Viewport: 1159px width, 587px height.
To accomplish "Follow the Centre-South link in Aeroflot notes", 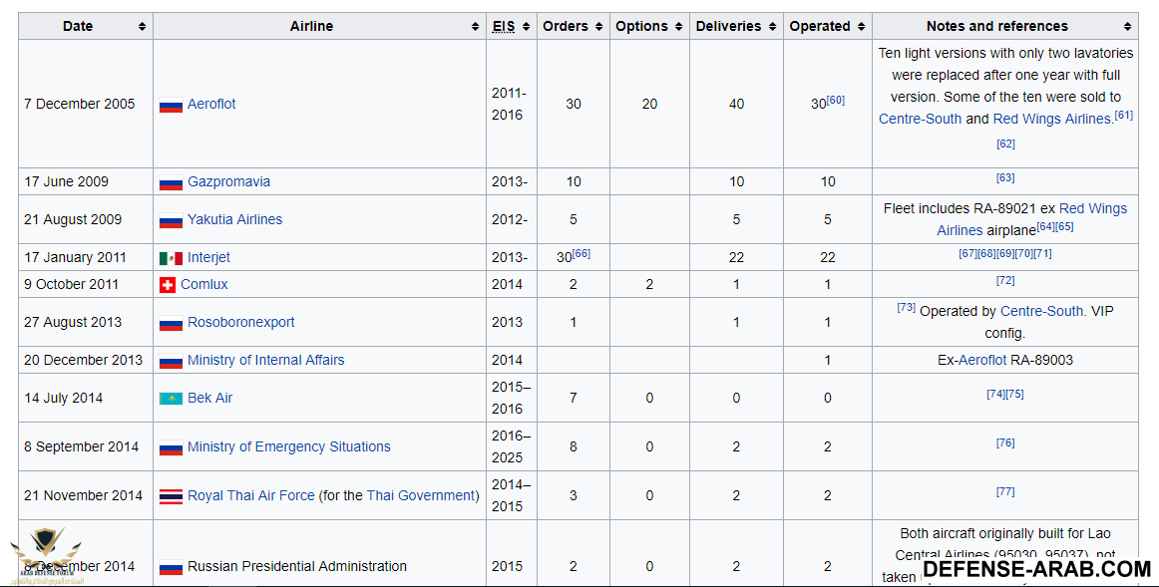I will (920, 119).
